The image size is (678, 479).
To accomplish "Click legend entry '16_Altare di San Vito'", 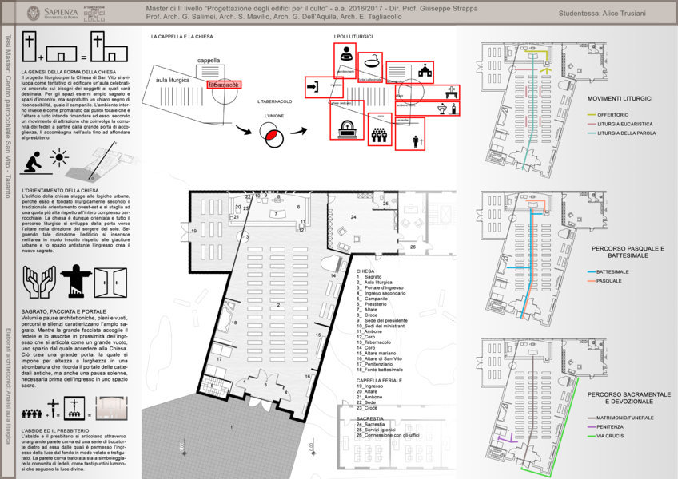I will (x=379, y=358).
